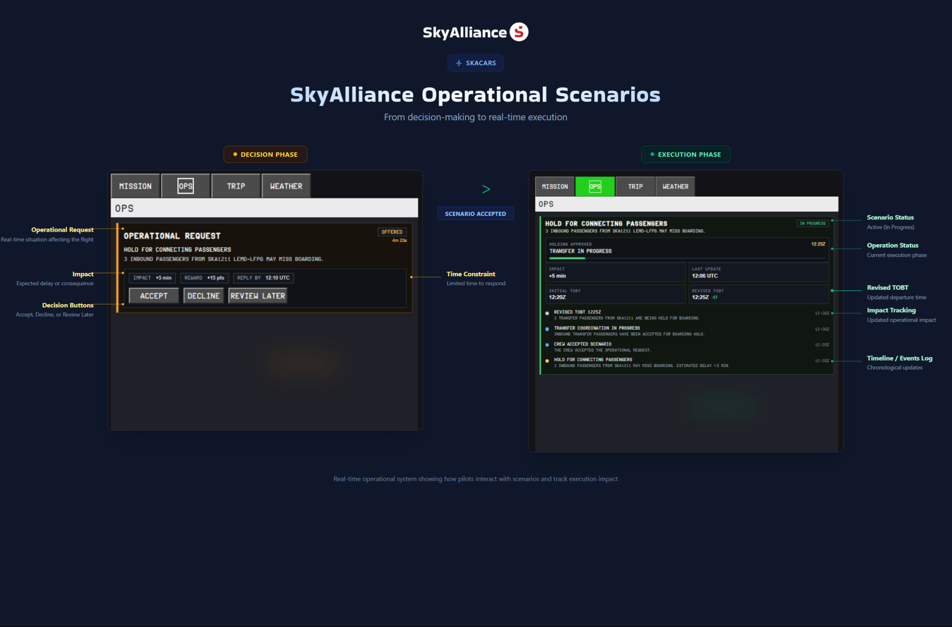Click the SkyAlliance red "S" logo icon
The image size is (952, 627).
(519, 32)
